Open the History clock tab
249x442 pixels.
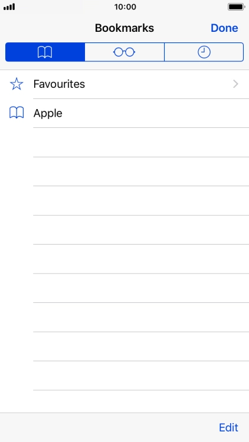[204, 52]
